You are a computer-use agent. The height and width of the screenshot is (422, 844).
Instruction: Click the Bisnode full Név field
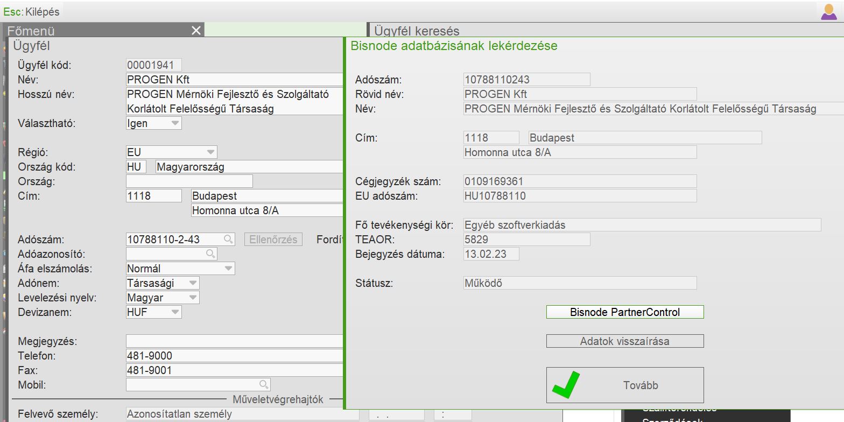point(653,109)
